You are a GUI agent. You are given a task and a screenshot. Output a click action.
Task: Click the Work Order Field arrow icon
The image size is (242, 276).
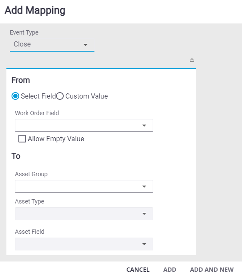tap(144, 125)
